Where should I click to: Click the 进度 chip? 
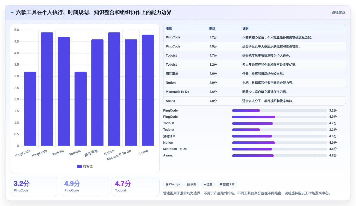(208, 184)
